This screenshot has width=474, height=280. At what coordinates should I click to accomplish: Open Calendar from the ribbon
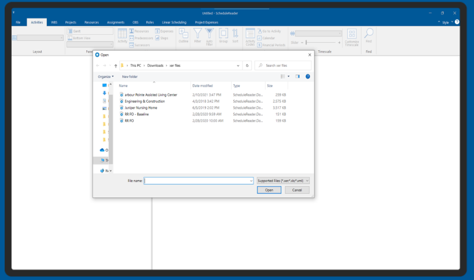[x=266, y=38]
